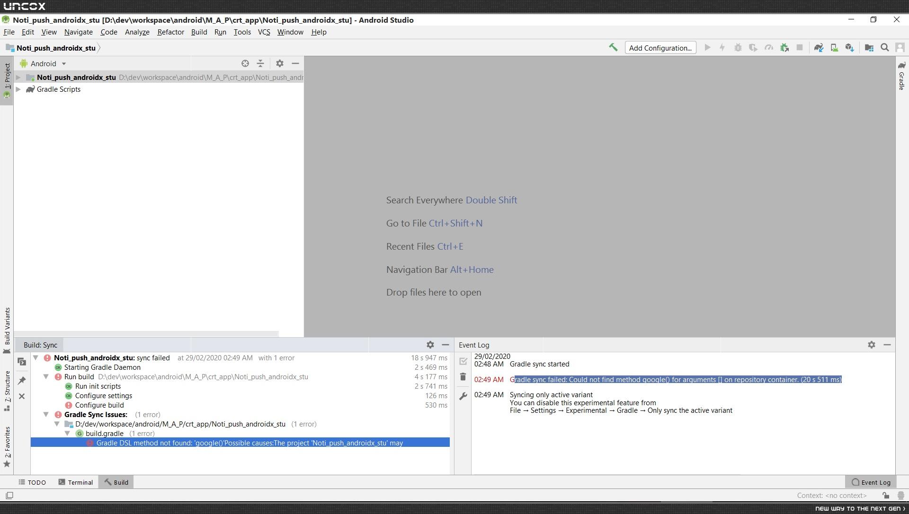Toggle pin tab in Build panel

coord(22,380)
